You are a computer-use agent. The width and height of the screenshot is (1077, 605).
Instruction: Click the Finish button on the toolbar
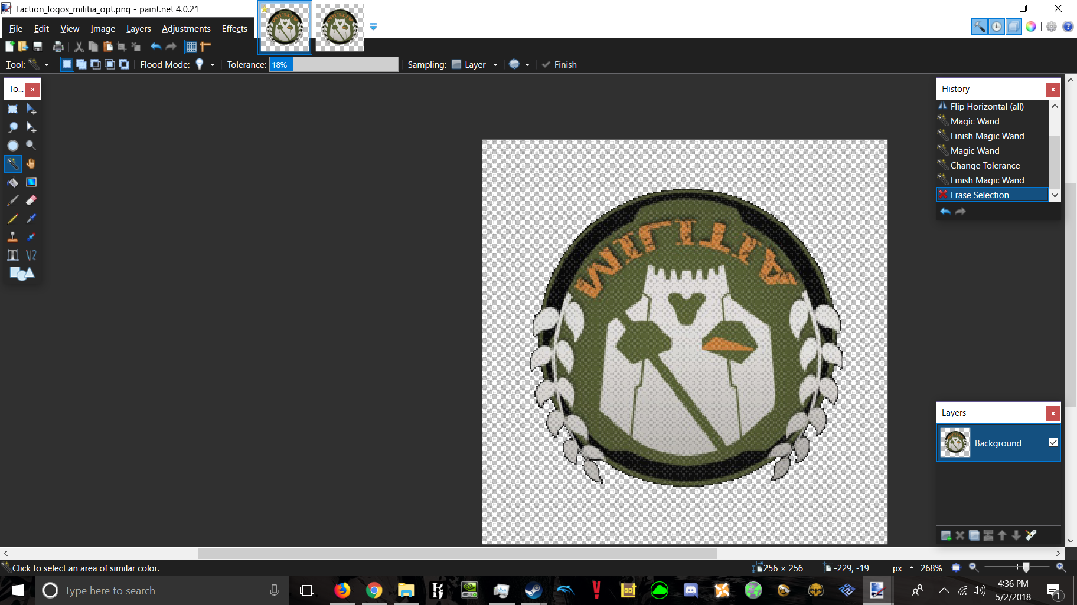coord(559,64)
